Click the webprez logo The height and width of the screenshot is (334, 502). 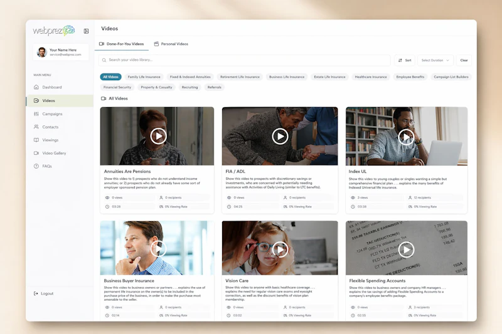coord(54,31)
